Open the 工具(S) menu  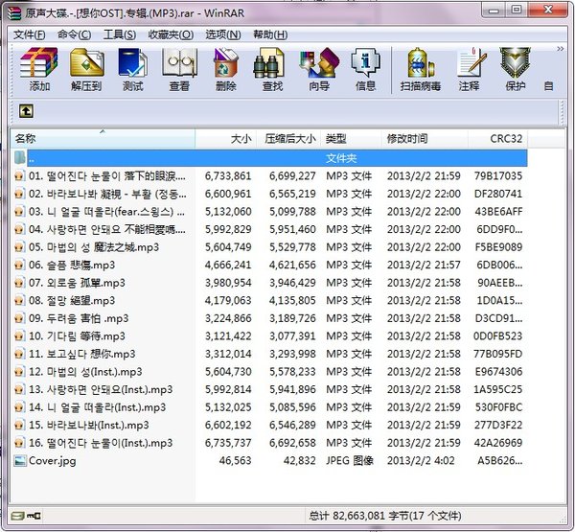[x=120, y=35]
